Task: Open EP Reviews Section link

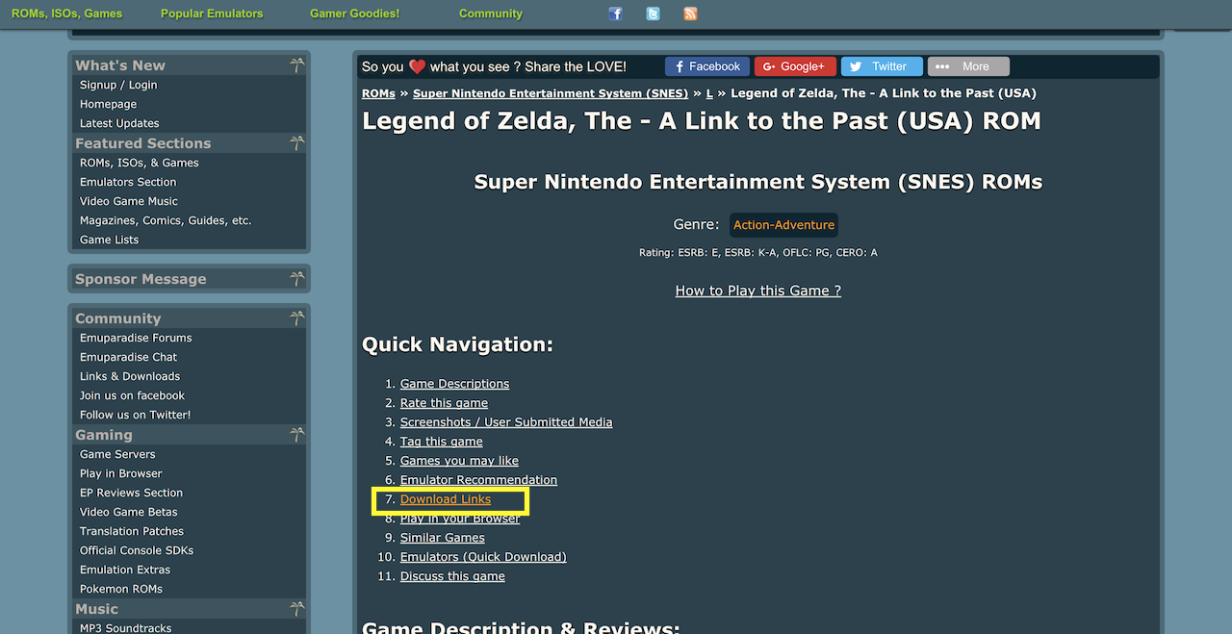Action: pyautogui.click(x=131, y=493)
